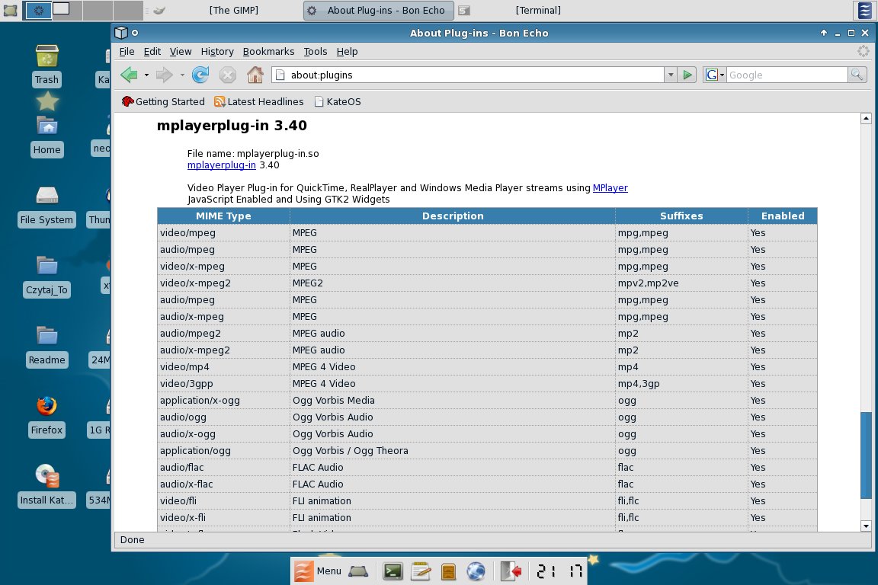The width and height of the screenshot is (878, 585).
Task: Click the search magnifier button
Action: 857,75
